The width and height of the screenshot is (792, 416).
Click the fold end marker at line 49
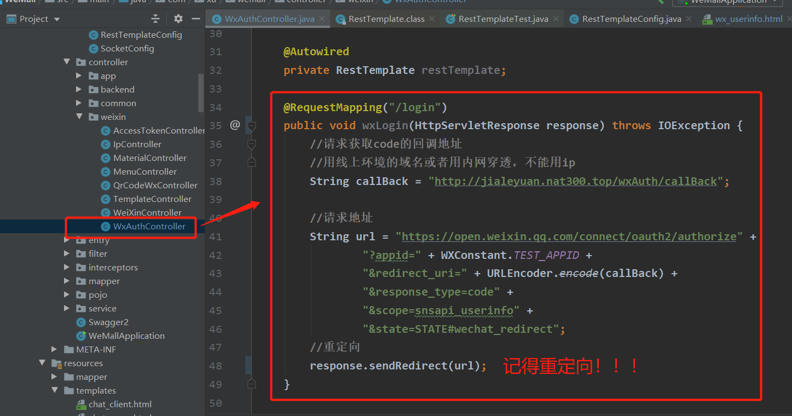pyautogui.click(x=252, y=384)
